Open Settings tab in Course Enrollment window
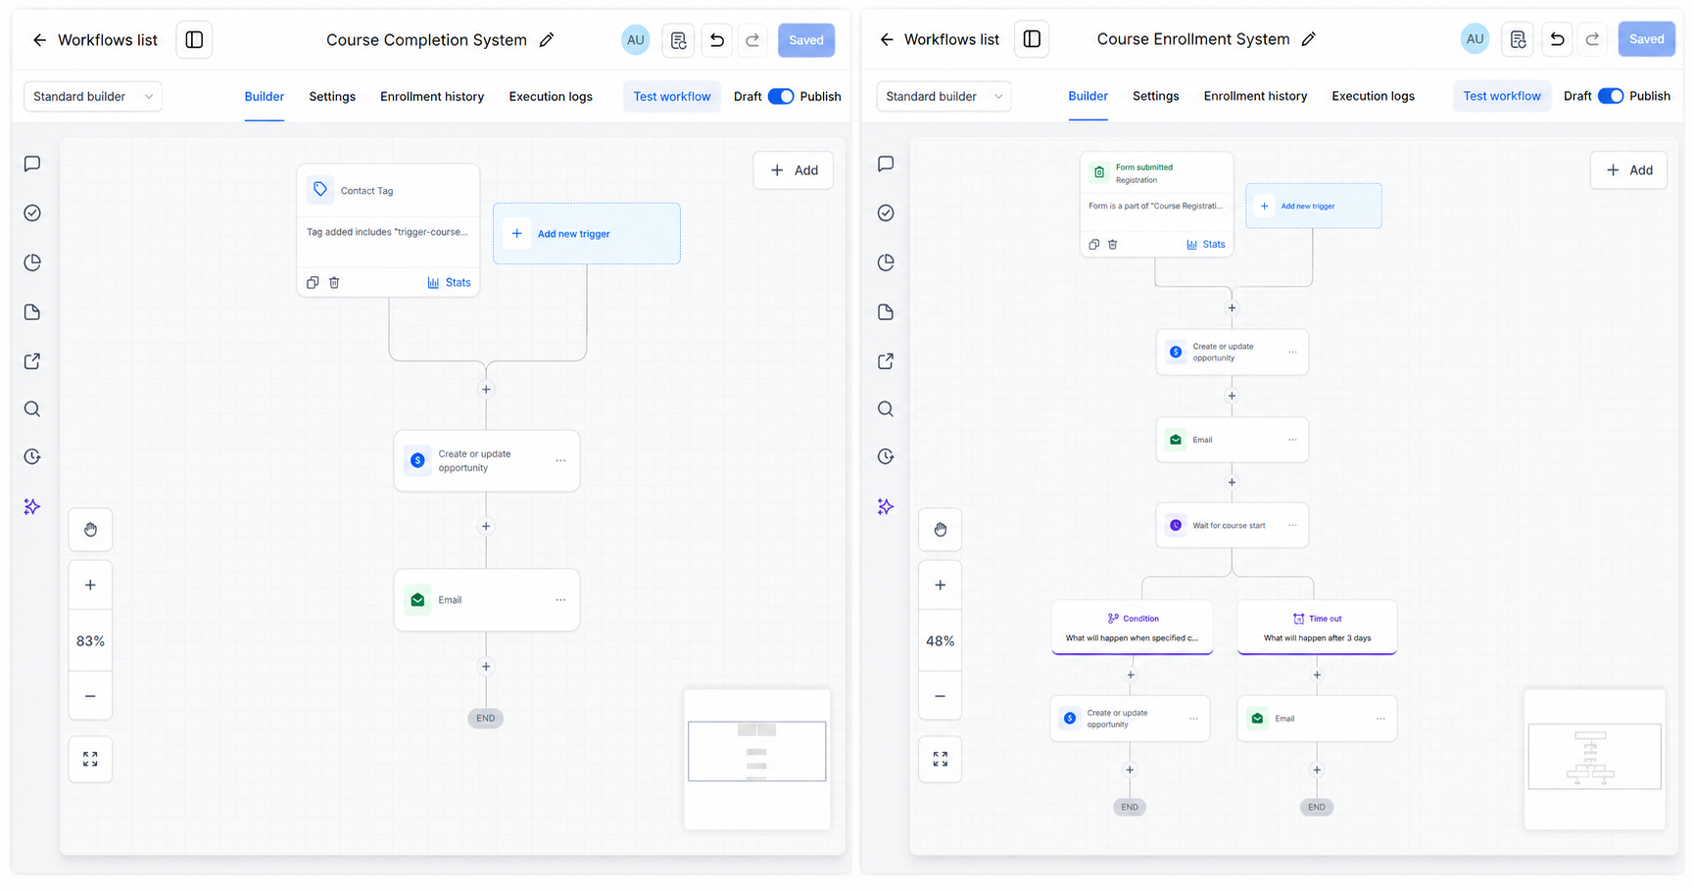The width and height of the screenshot is (1693, 891). pyautogui.click(x=1156, y=96)
